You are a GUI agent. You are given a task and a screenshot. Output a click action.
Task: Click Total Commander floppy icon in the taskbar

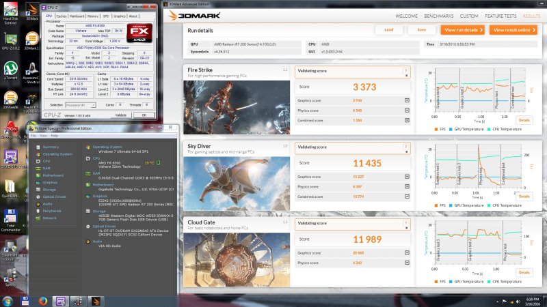coord(25,301)
